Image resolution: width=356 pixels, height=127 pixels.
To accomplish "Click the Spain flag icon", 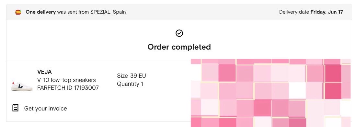I will [x=18, y=12].
